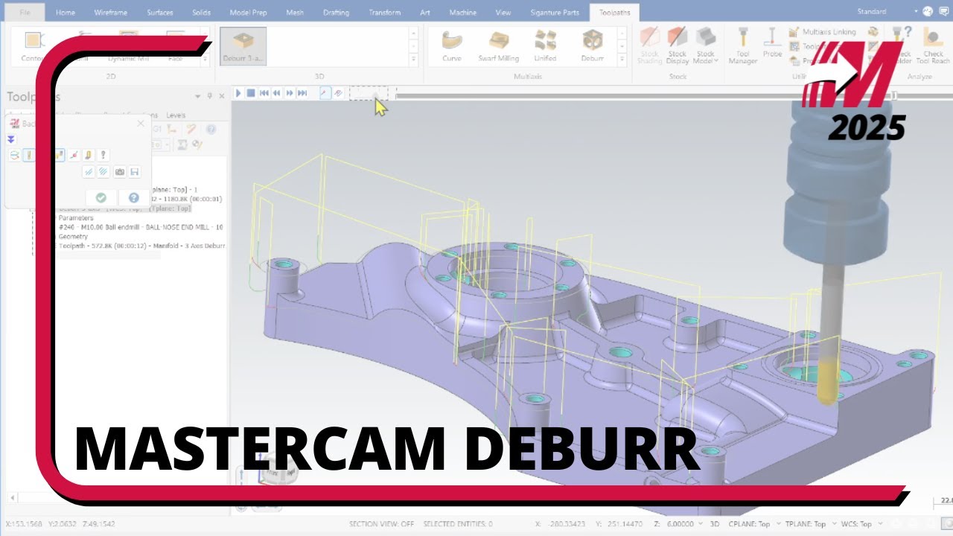
Task: Step backward in backplot playback
Action: click(276, 93)
